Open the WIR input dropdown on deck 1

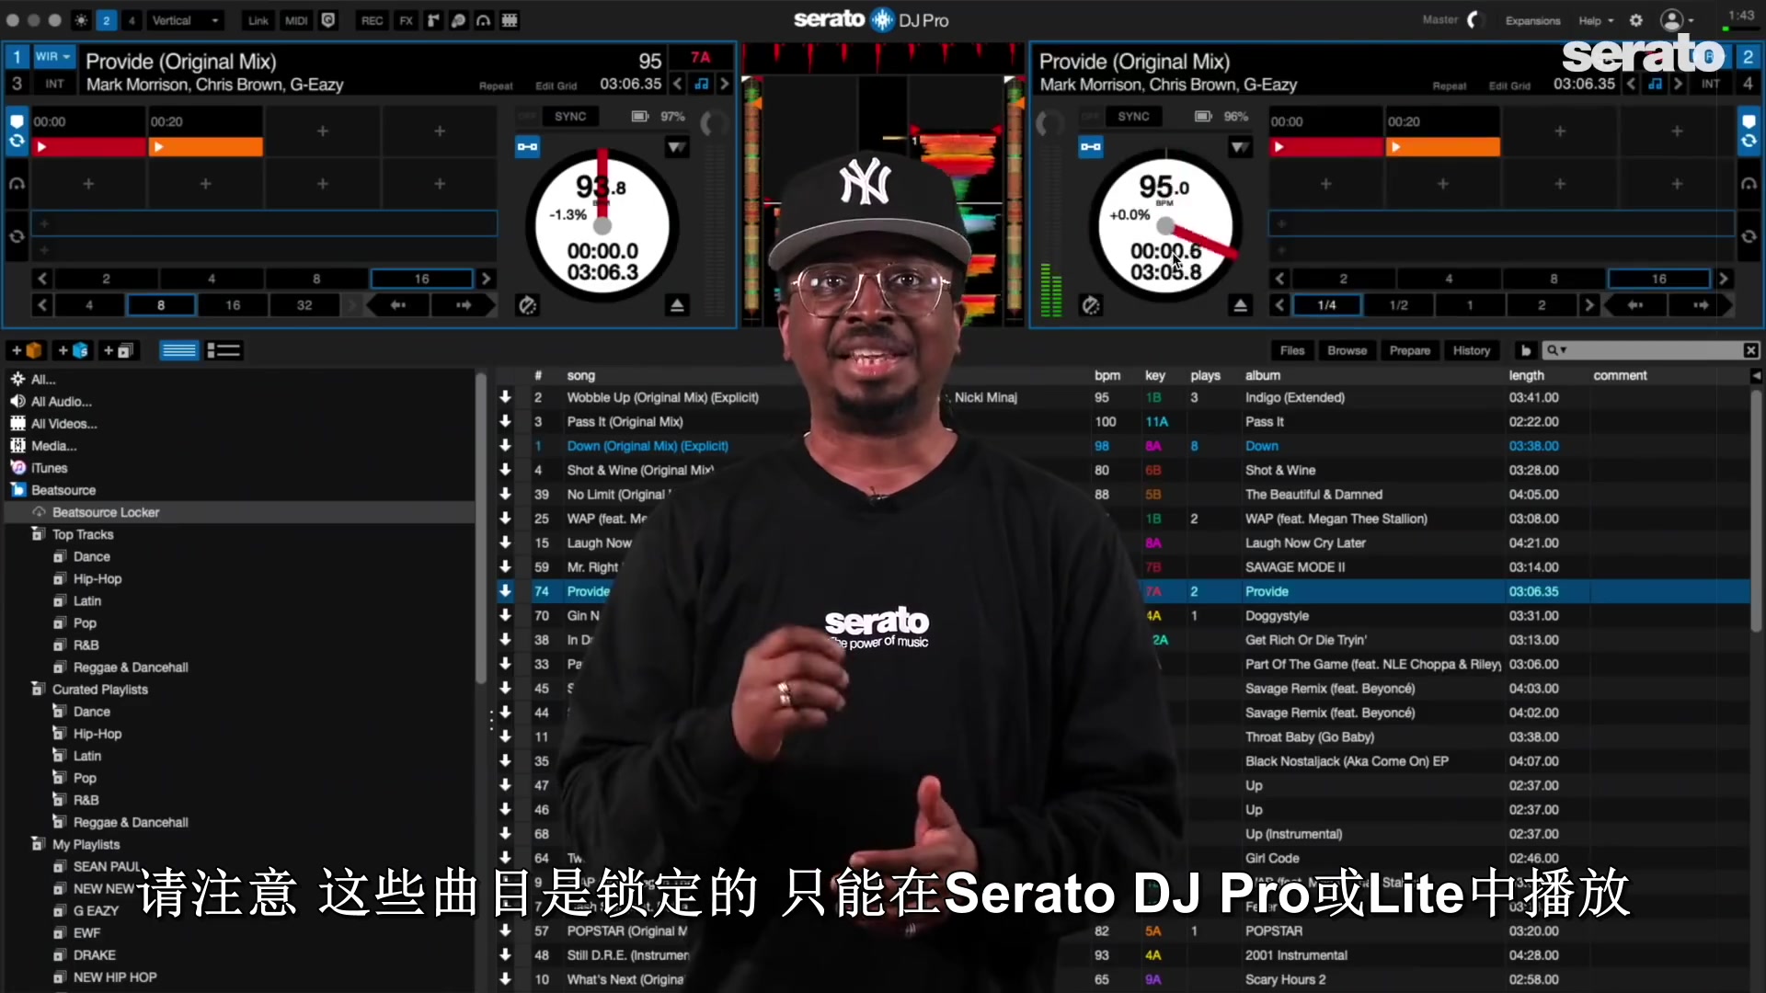coord(52,56)
